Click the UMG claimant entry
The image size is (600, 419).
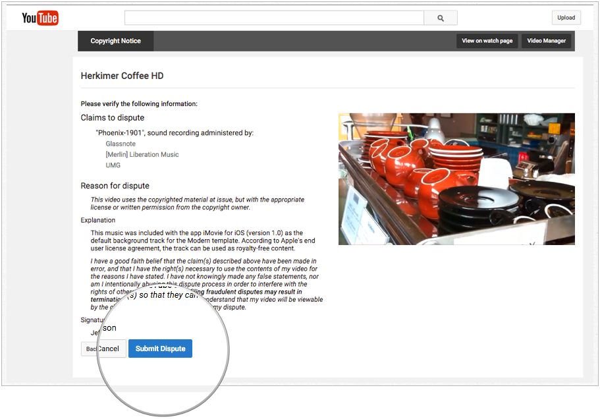[x=113, y=165]
